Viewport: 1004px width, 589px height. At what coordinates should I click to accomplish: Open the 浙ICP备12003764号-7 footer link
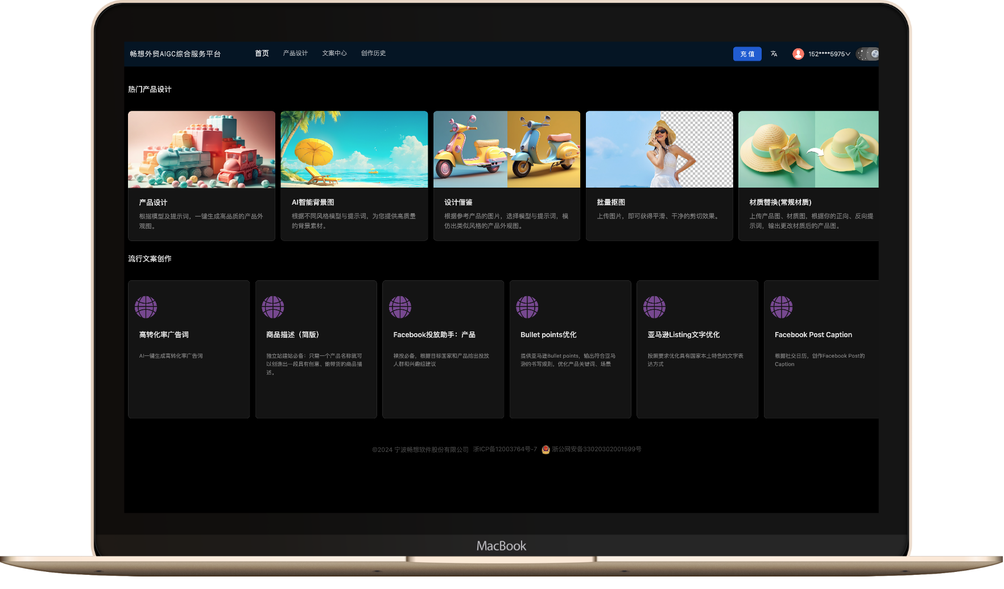[505, 449]
